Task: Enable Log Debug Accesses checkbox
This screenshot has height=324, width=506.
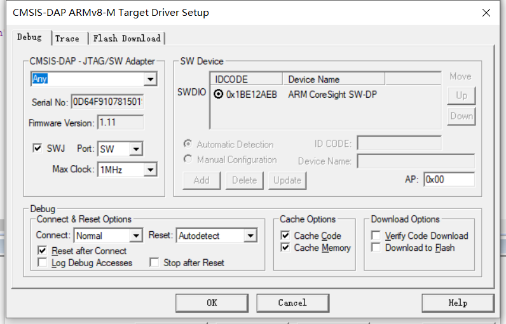Action: point(43,262)
